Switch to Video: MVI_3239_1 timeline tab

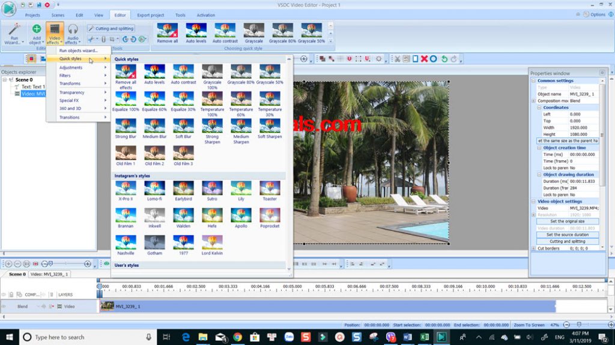click(x=49, y=274)
